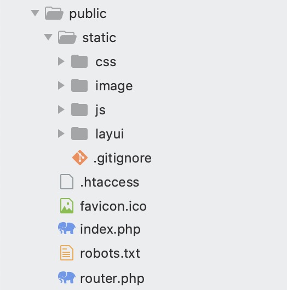
Task: Open the index.php file
Action: 110,229
